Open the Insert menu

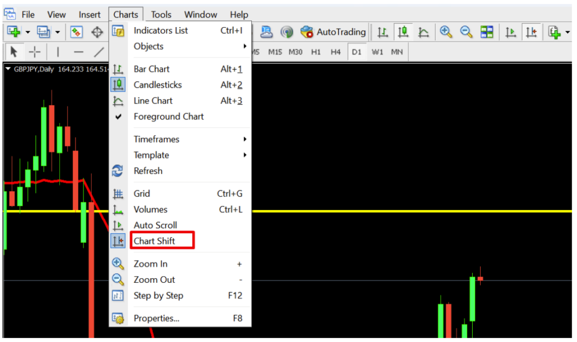tap(90, 14)
